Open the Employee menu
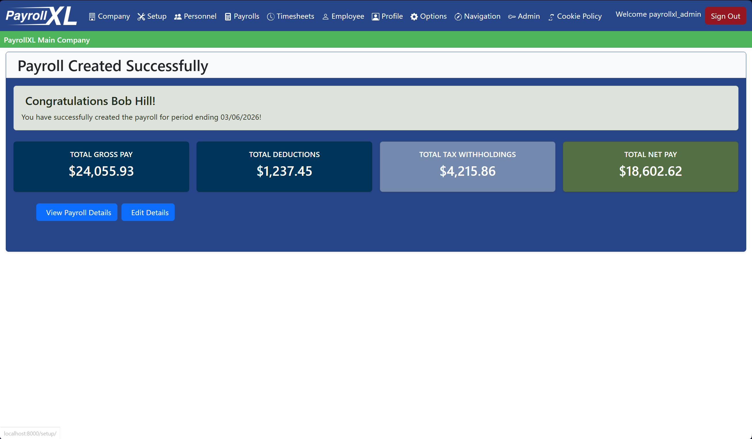 pos(343,16)
